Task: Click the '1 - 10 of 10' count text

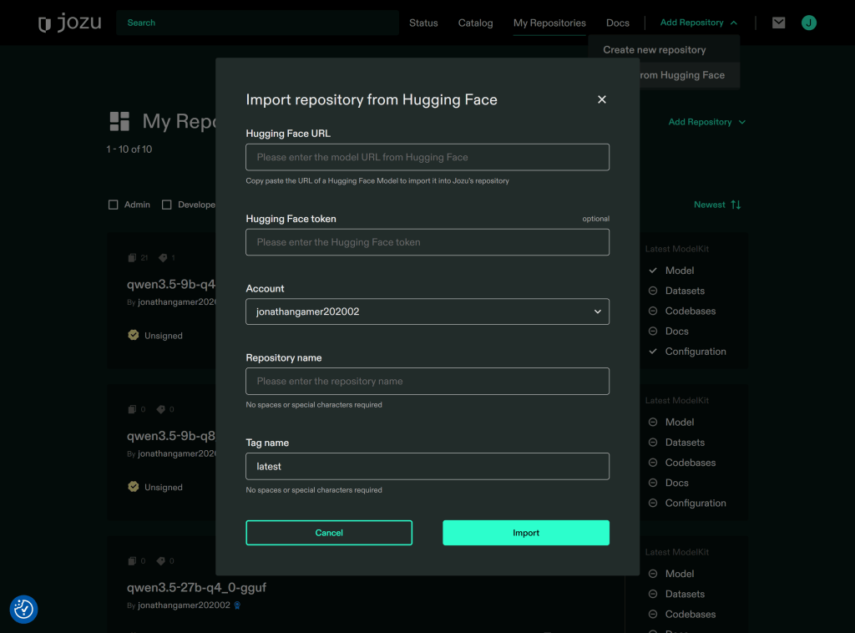Action: coord(129,149)
